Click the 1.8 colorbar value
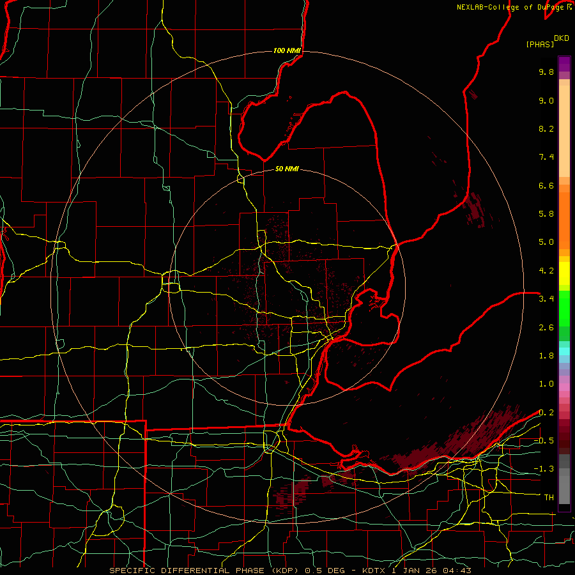The image size is (575, 575). (x=546, y=356)
